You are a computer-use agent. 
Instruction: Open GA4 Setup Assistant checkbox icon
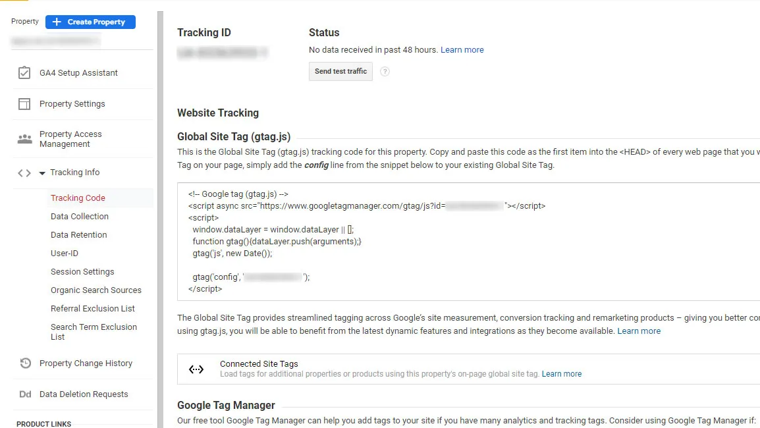[x=24, y=72]
